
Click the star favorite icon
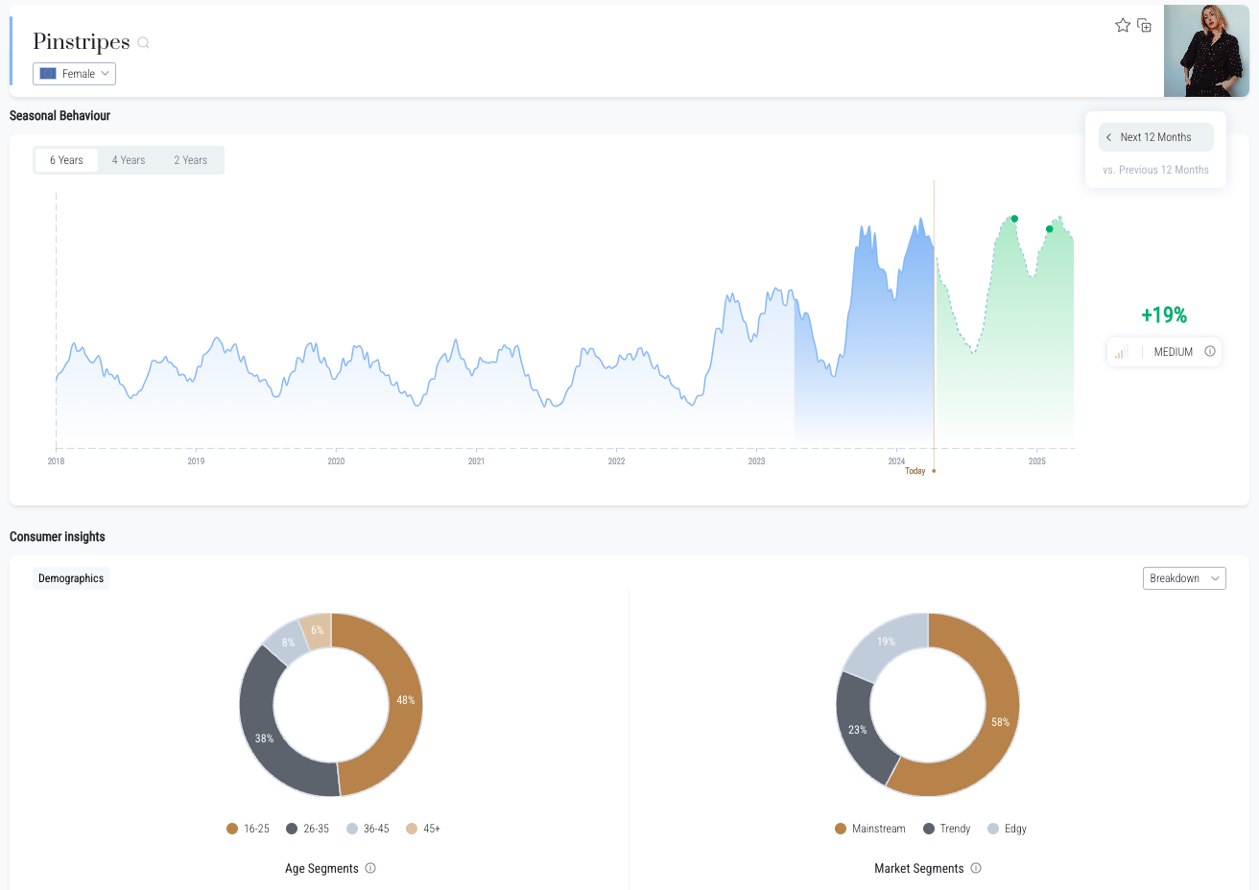click(x=1122, y=26)
